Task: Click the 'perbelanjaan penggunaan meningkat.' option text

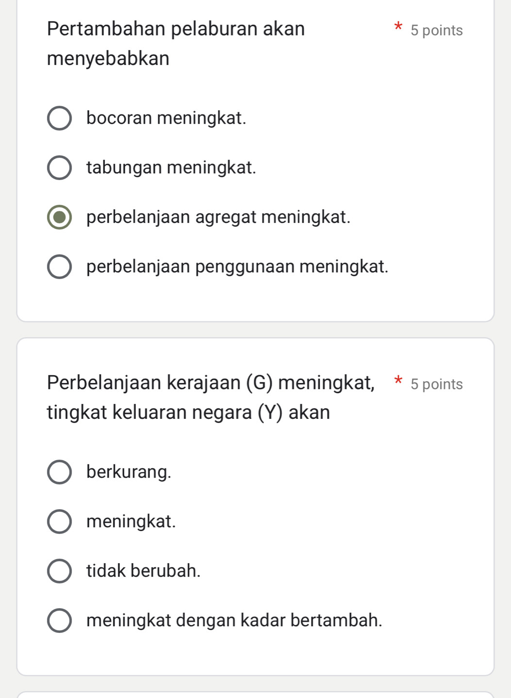Action: click(x=237, y=266)
